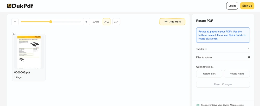
Task: Click the Total files label
Action: (x=202, y=49)
